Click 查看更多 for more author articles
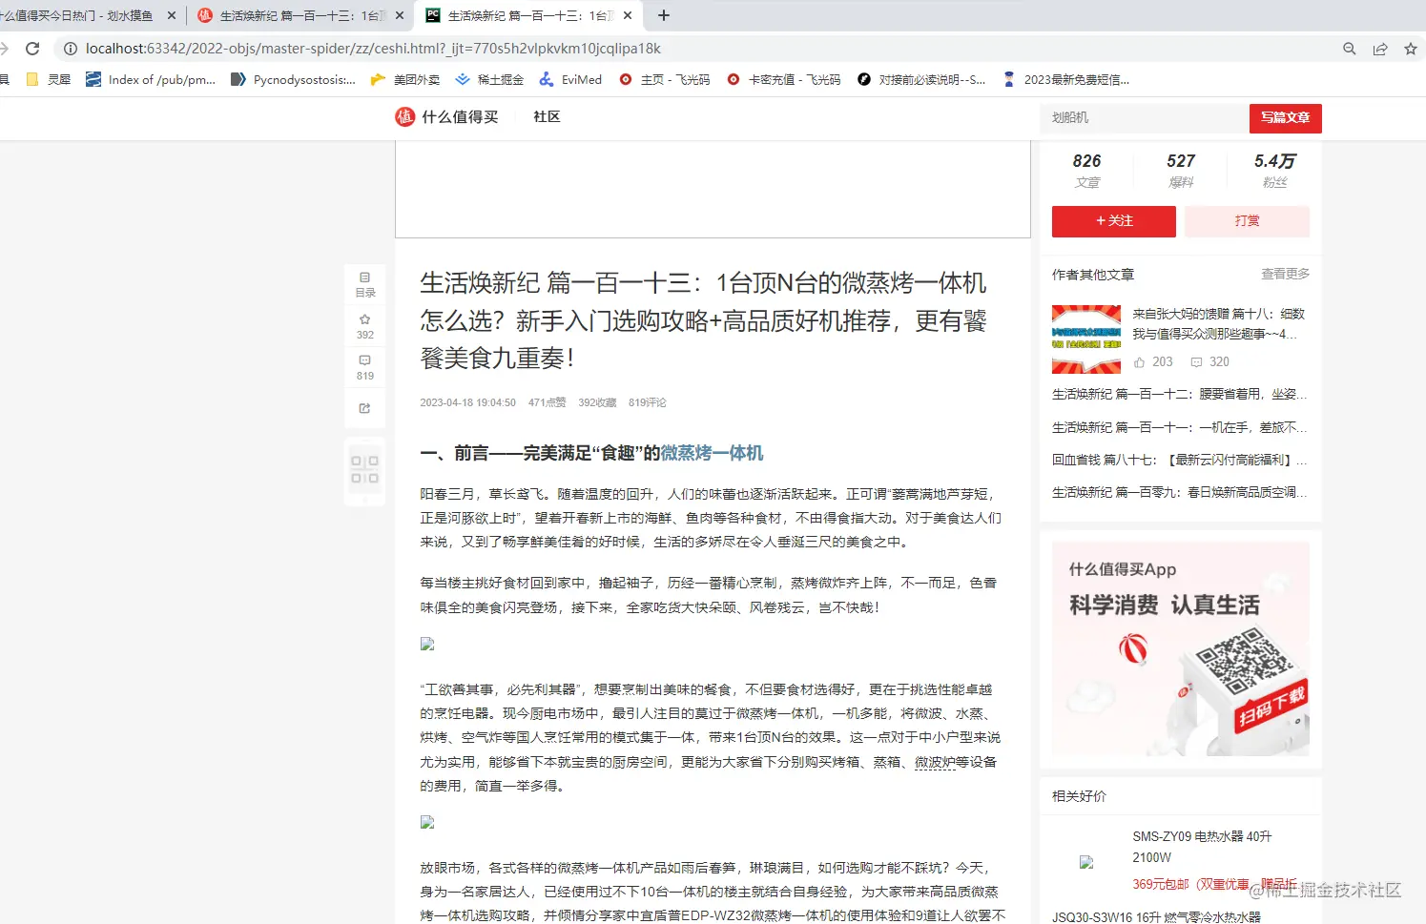The height and width of the screenshot is (924, 1426). pos(1285,275)
